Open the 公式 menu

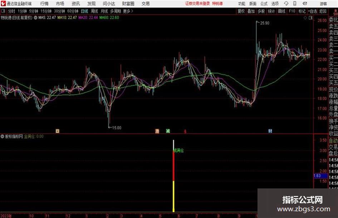tap(264, 4)
